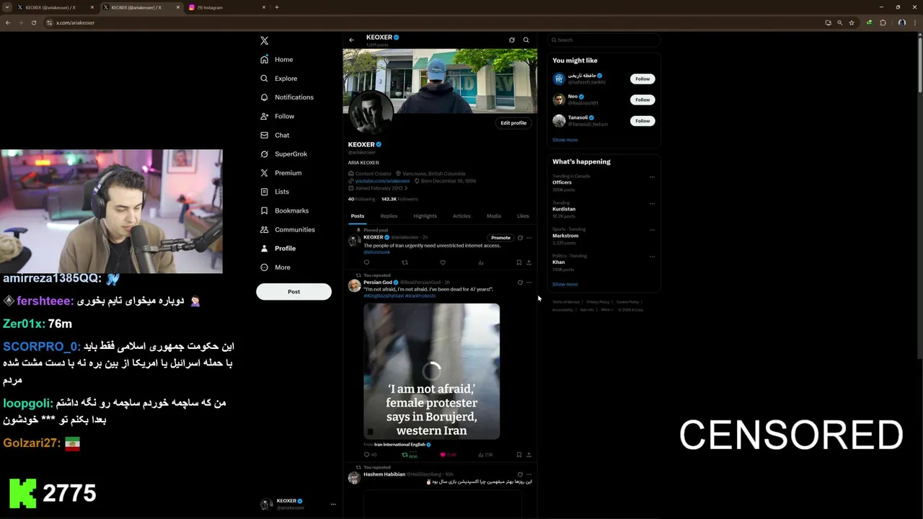The width and height of the screenshot is (923, 519).
Task: Open the Home sidebar item
Action: (277, 60)
